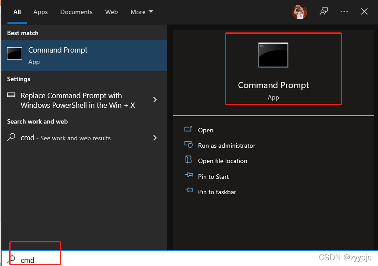Viewport: 378px width, 266px height.
Task: Click App label under preview Command Prompt
Action: tap(274, 97)
